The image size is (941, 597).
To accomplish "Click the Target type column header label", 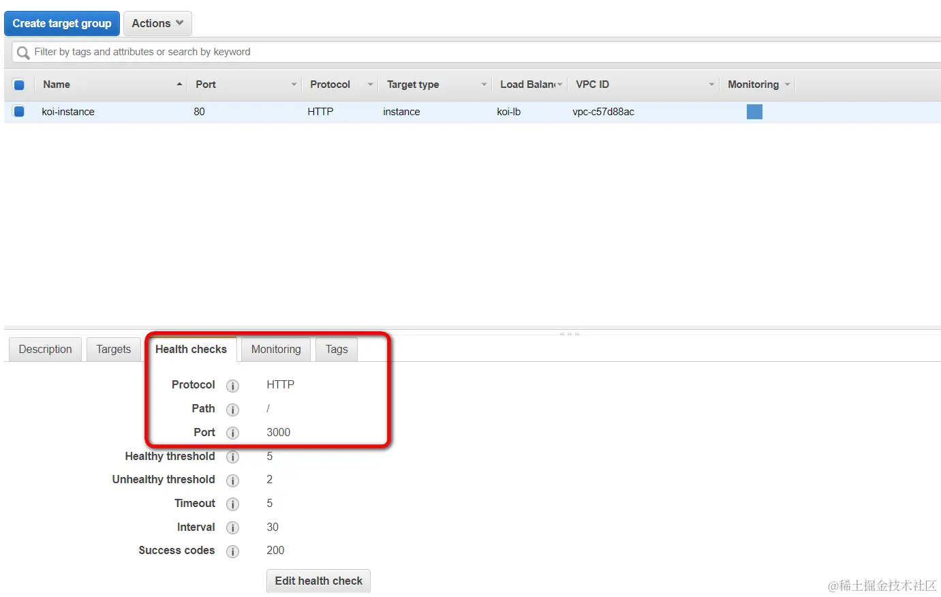I will point(413,85).
